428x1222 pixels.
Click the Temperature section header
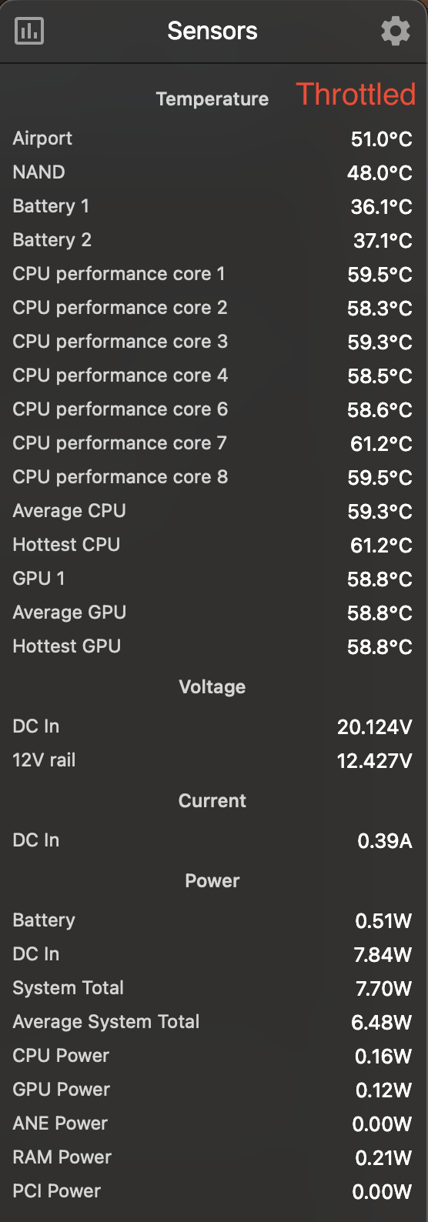pyautogui.click(x=212, y=99)
